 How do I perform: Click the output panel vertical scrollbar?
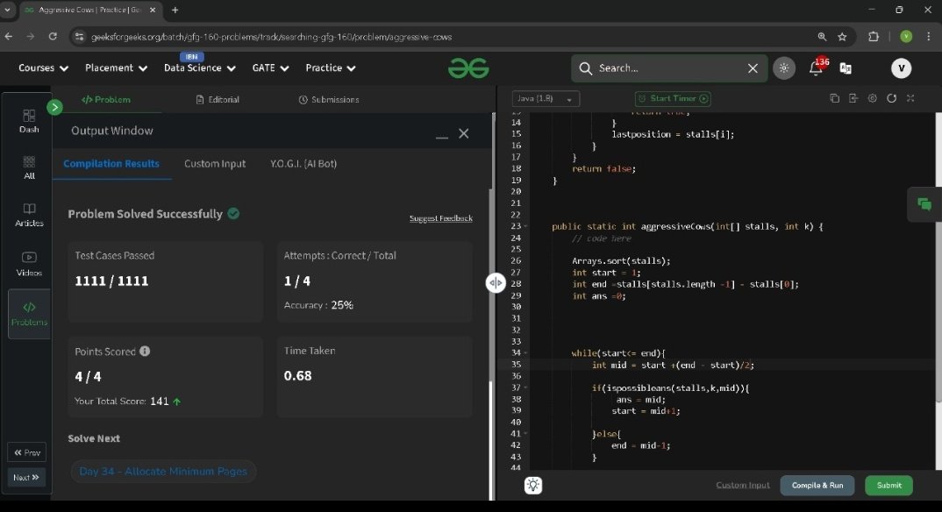(491, 285)
